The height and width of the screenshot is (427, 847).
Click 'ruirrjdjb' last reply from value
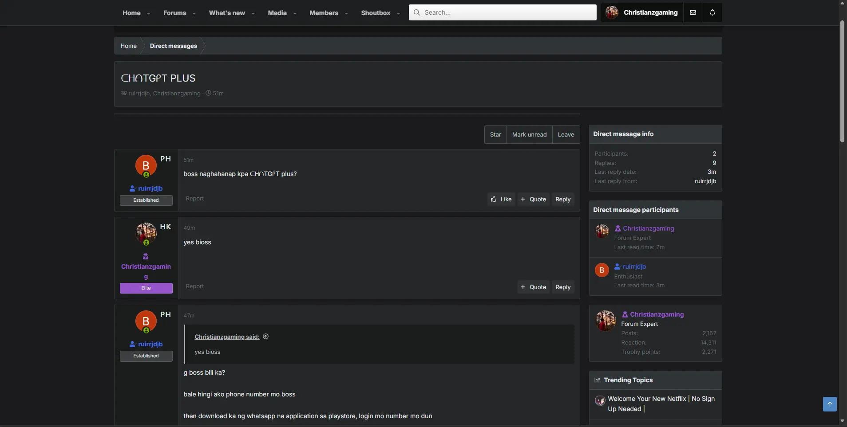(x=705, y=181)
